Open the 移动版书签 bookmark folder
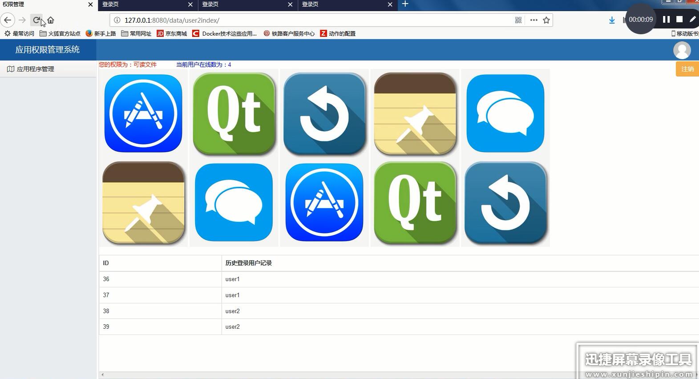This screenshot has height=379, width=699. [x=685, y=33]
